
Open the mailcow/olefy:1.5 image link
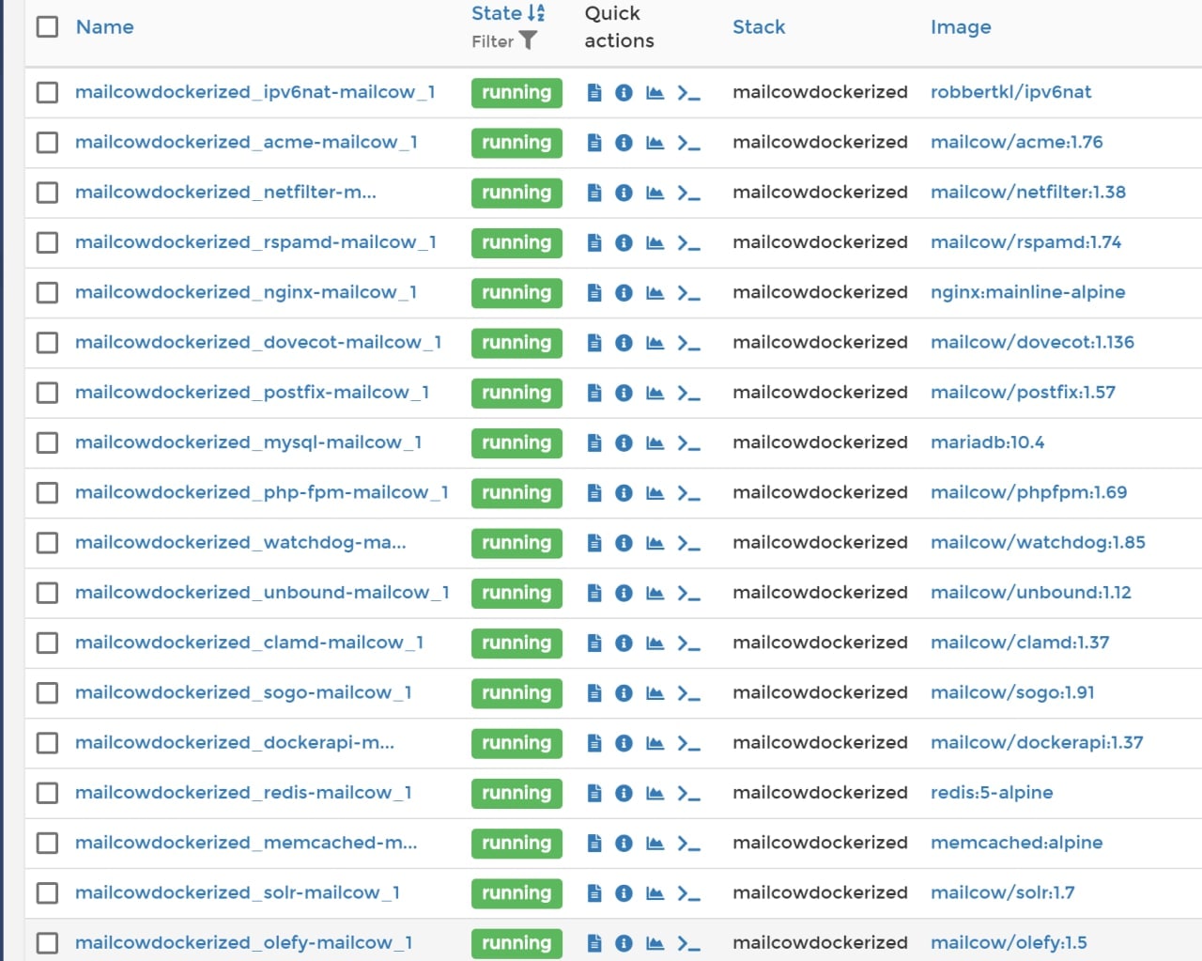click(1009, 942)
